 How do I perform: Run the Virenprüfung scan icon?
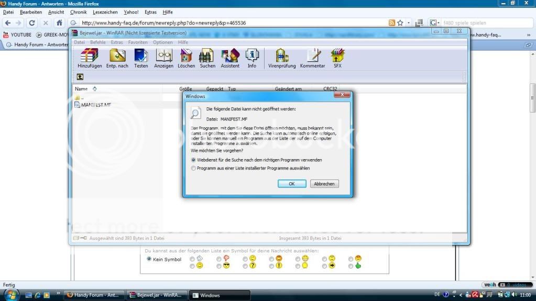(x=282, y=55)
